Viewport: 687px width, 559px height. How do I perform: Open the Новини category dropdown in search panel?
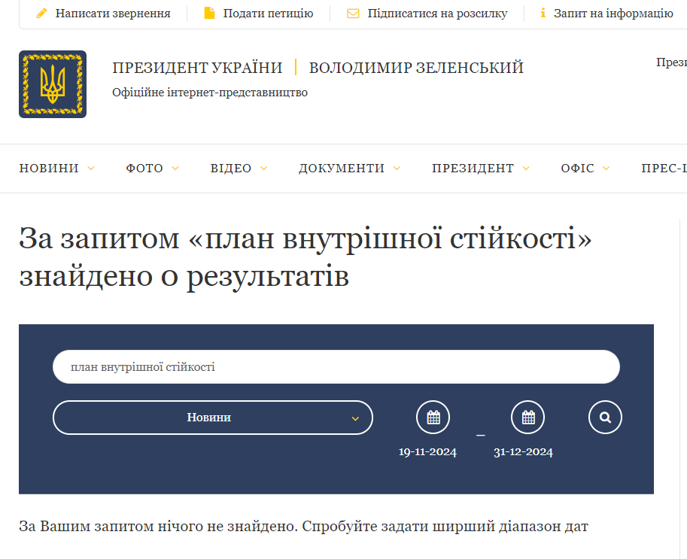click(x=211, y=417)
